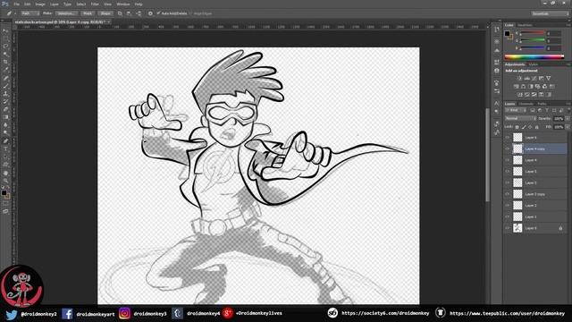Screen dimensions: 572x322
Task: Open the Essentials workspace dropdown
Action: pos(550,13)
